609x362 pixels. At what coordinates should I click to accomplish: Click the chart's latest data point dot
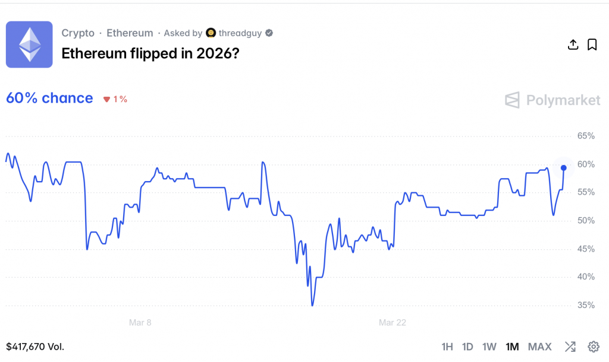point(564,168)
